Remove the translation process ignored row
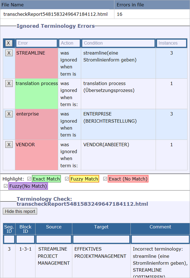This screenshot has width=190, height=278. (9, 83)
